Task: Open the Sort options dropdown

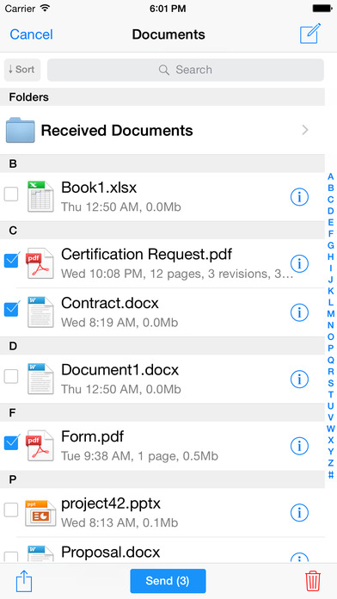Action: coord(22,70)
